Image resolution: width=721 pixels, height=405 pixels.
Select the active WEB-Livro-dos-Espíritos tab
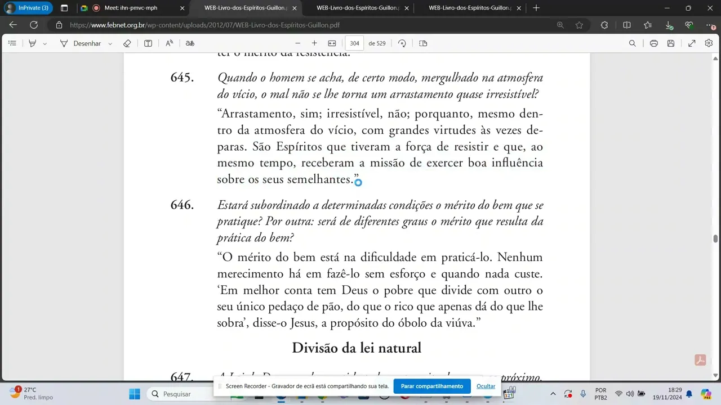coord(246,8)
